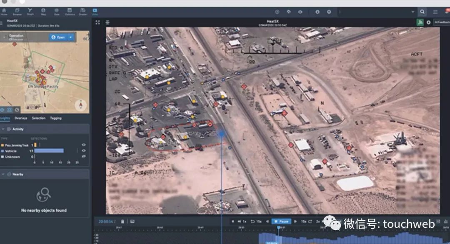Click the download arrow circle icon
Screen dimensions: 450x244
[317, 12]
